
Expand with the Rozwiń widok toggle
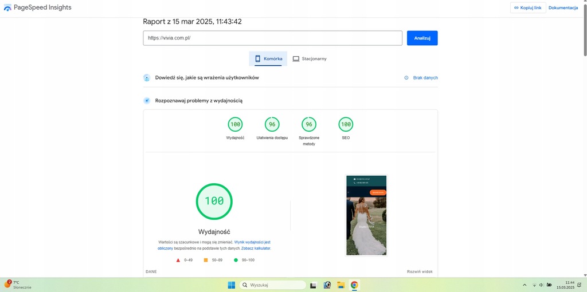[x=420, y=272]
